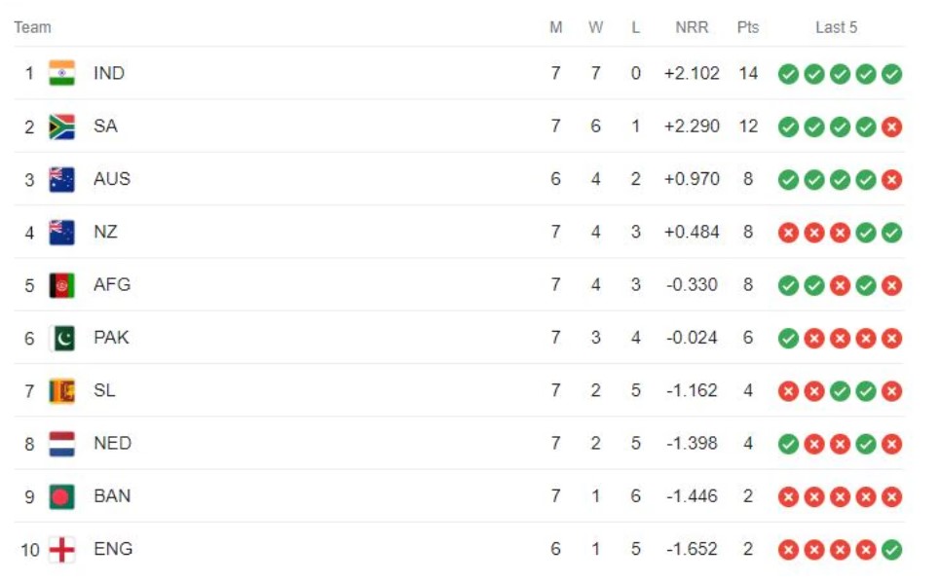Select the Australia flag in row three
940x582 pixels.
[61, 179]
